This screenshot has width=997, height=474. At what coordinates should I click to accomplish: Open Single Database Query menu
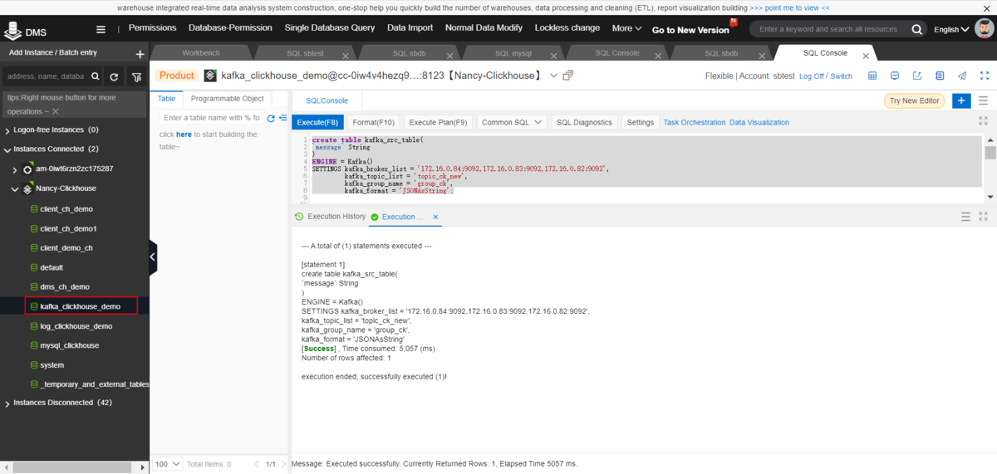pyautogui.click(x=330, y=27)
